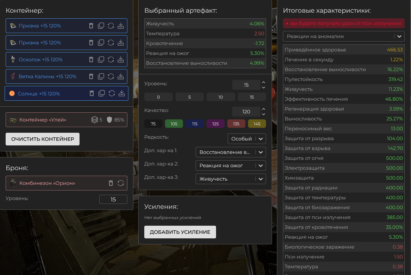411x275 pixels.
Task: Pick the green 105 quality swatch
Action: [x=174, y=124]
